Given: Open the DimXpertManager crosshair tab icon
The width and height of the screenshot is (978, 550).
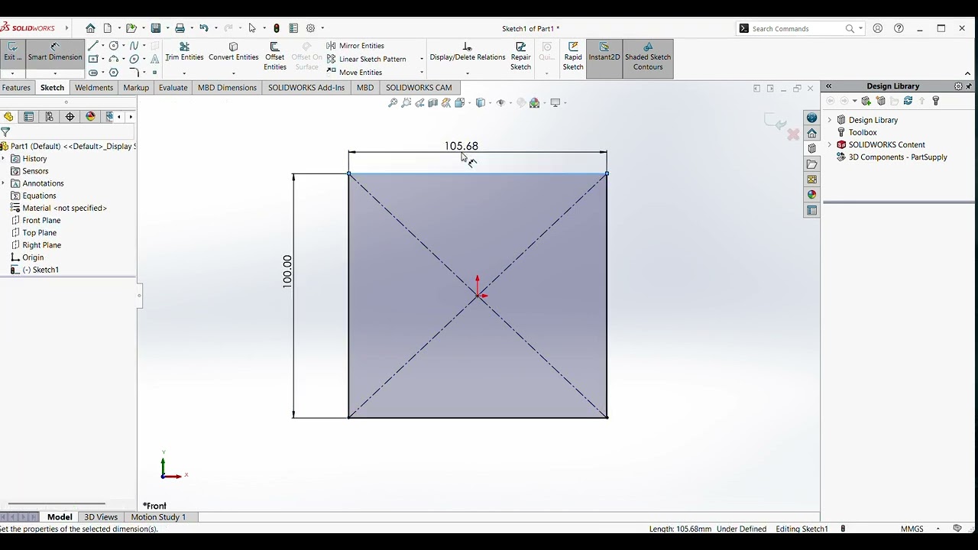Looking at the screenshot, I should point(70,117).
